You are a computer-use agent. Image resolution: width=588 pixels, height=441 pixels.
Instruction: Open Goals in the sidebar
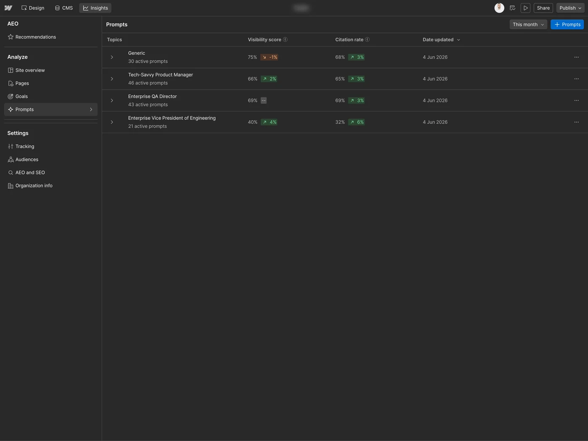tap(51, 96)
